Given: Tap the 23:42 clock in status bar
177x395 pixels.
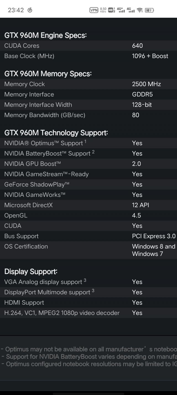Looking at the screenshot, I should [x=16, y=10].
